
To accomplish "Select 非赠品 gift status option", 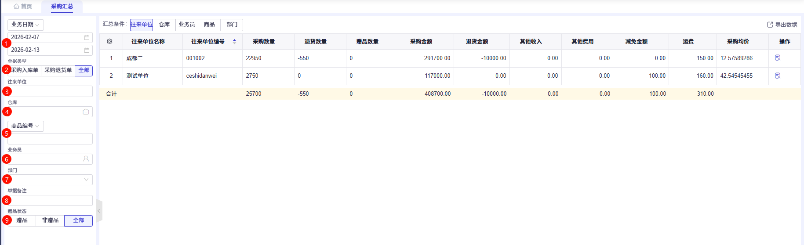I will point(50,220).
